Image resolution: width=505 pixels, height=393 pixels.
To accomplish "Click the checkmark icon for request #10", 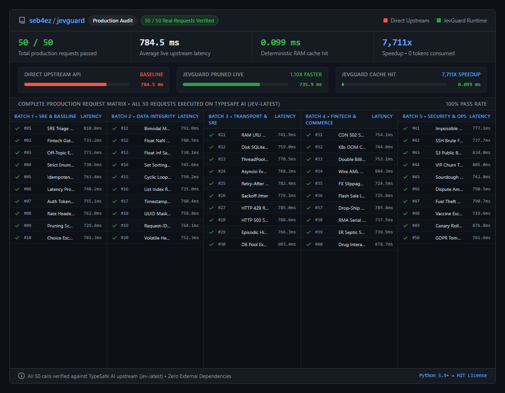I will tap(17, 238).
